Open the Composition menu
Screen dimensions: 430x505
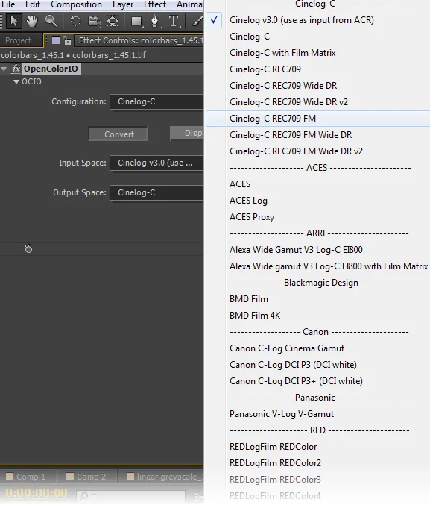(x=76, y=4)
